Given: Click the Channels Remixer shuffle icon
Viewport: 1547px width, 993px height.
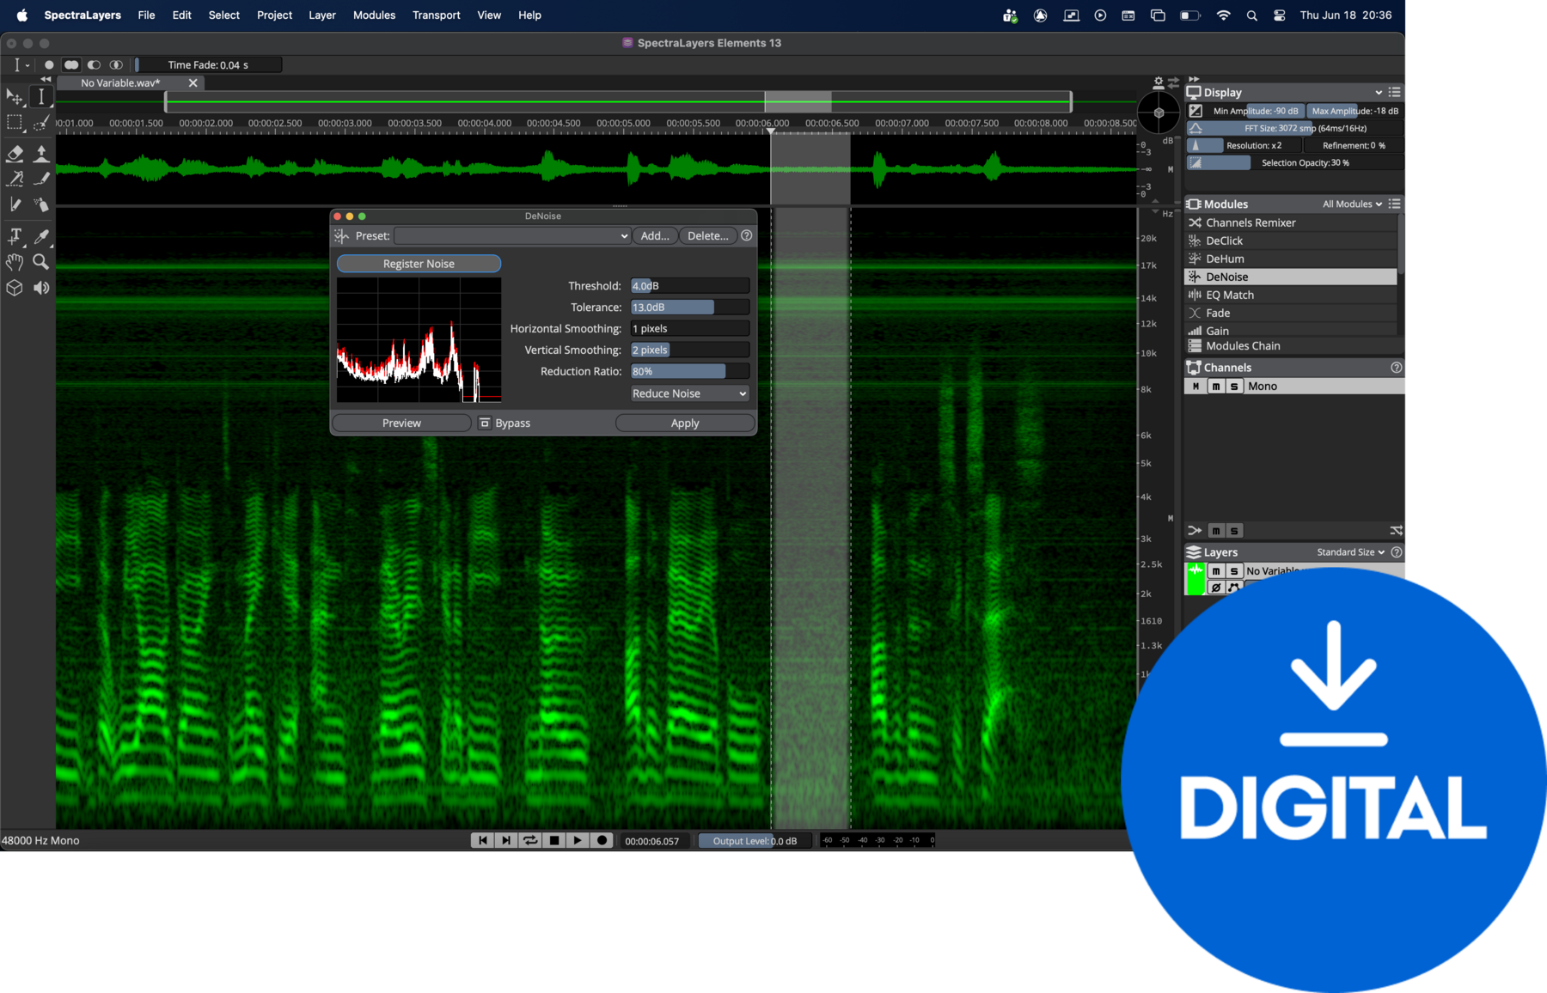Looking at the screenshot, I should click(1195, 222).
